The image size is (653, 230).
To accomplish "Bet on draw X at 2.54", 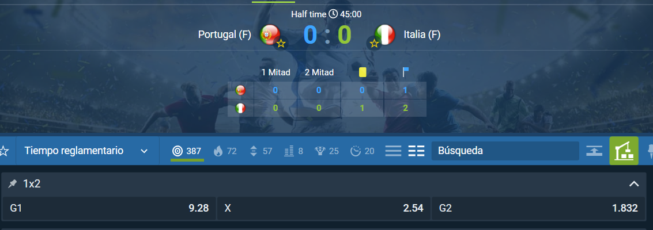I will tap(323, 208).
